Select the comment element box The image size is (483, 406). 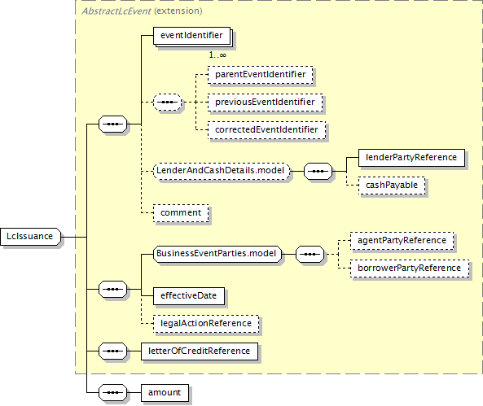click(x=181, y=213)
